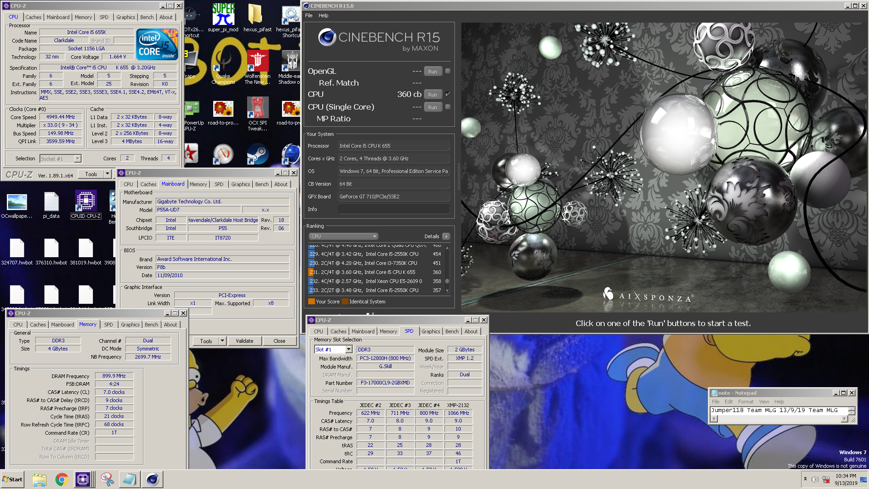Open the Bench tab in top CPU-Z window
This screenshot has height=489, width=869.
point(147,17)
